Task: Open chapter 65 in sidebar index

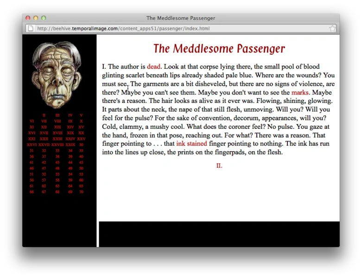Action: coord(81,186)
